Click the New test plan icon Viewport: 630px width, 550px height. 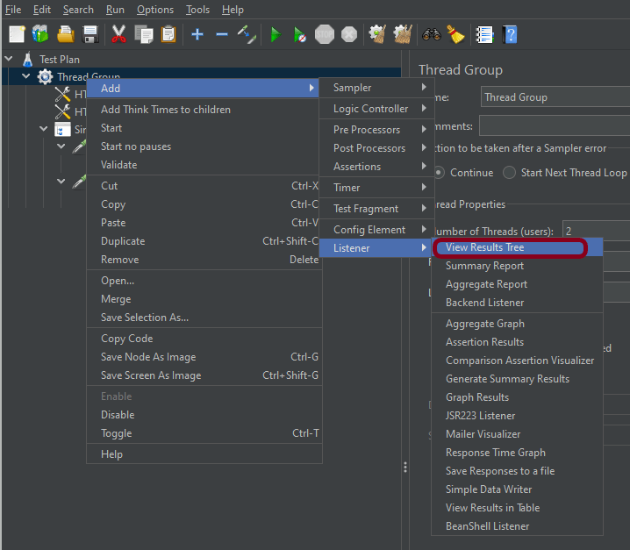point(17,35)
